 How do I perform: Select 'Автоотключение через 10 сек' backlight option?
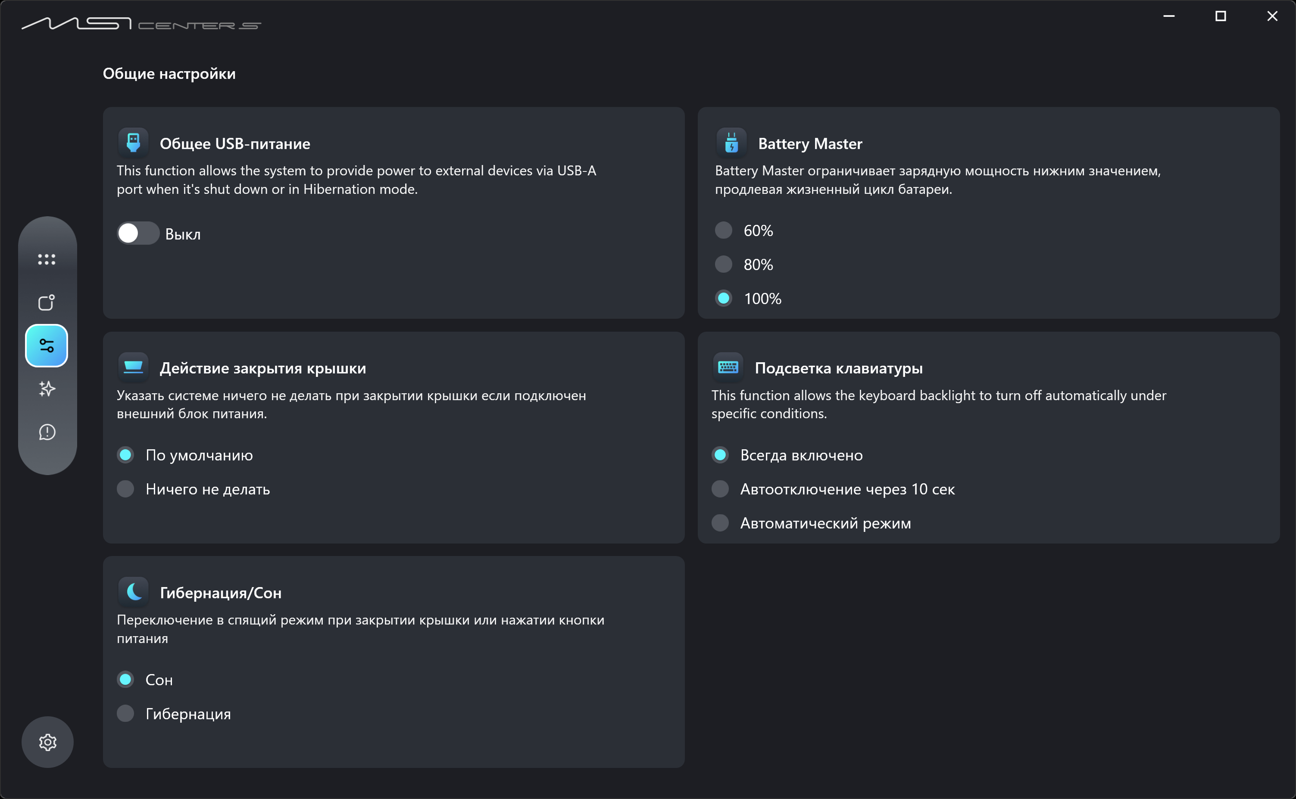click(x=720, y=489)
